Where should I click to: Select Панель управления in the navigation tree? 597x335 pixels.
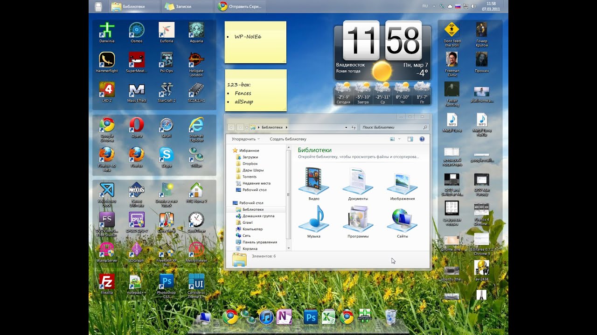[x=260, y=242]
